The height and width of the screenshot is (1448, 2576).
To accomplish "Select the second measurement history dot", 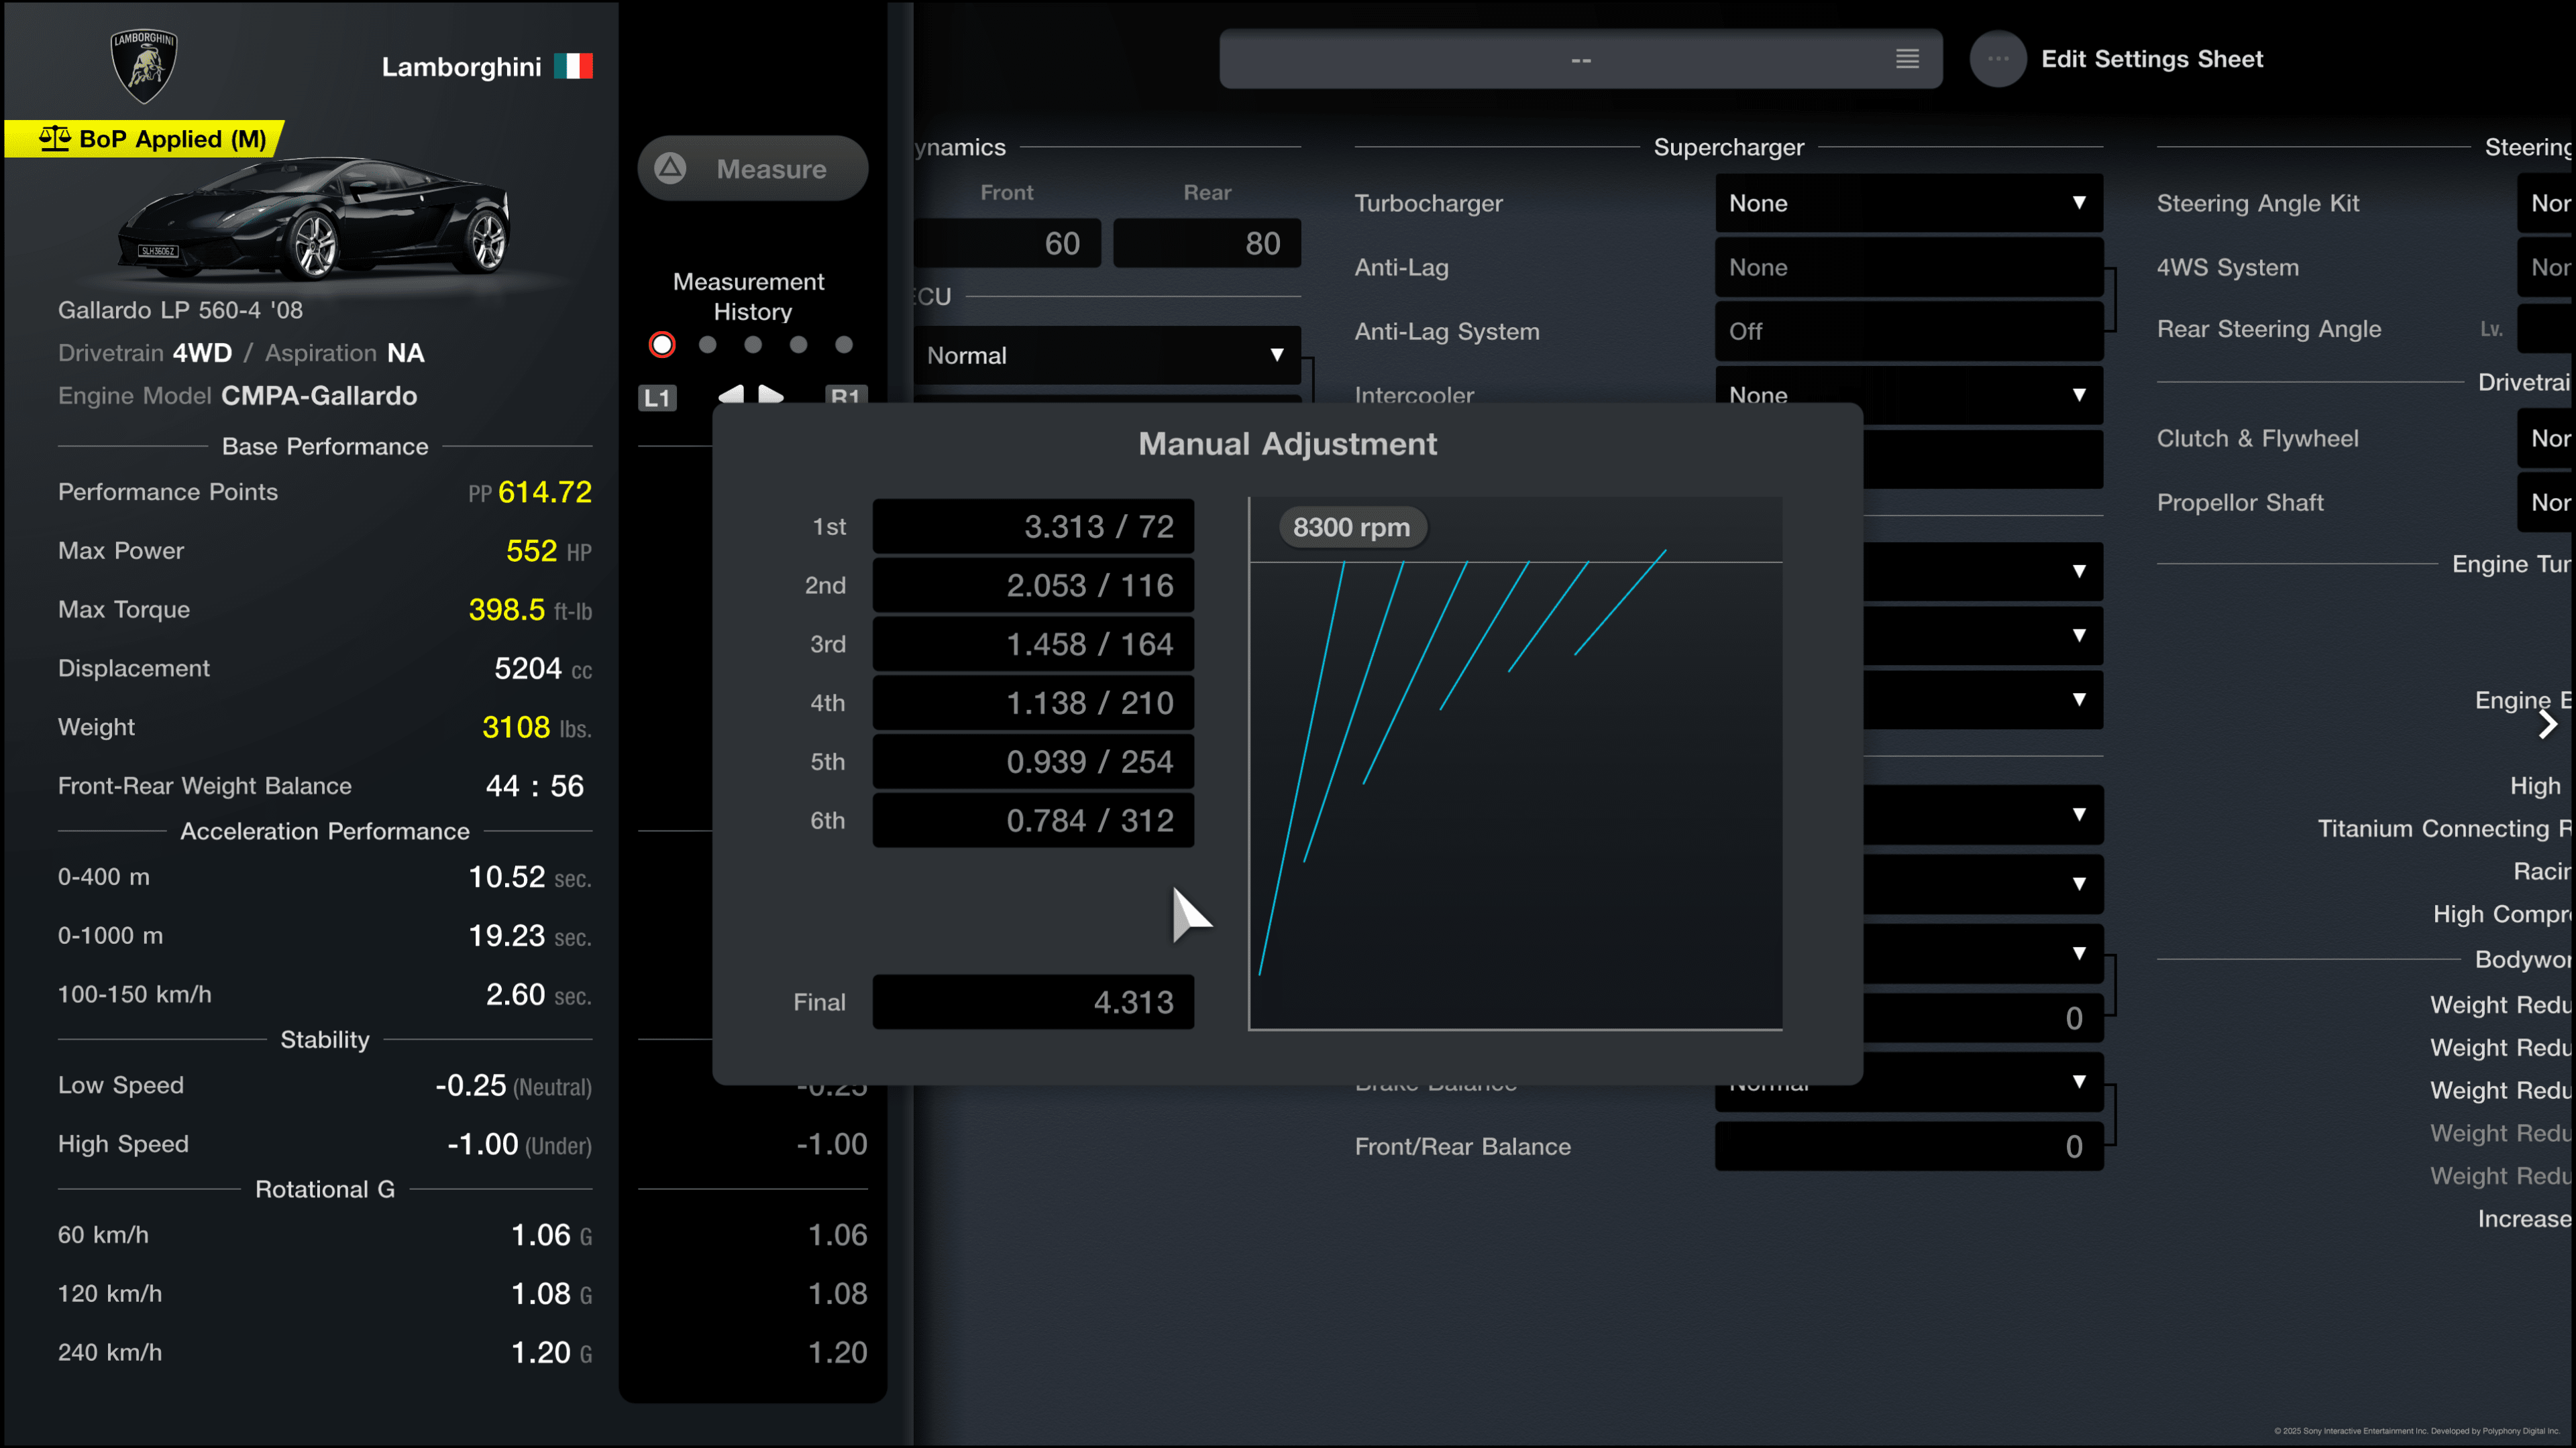I will pos(708,345).
